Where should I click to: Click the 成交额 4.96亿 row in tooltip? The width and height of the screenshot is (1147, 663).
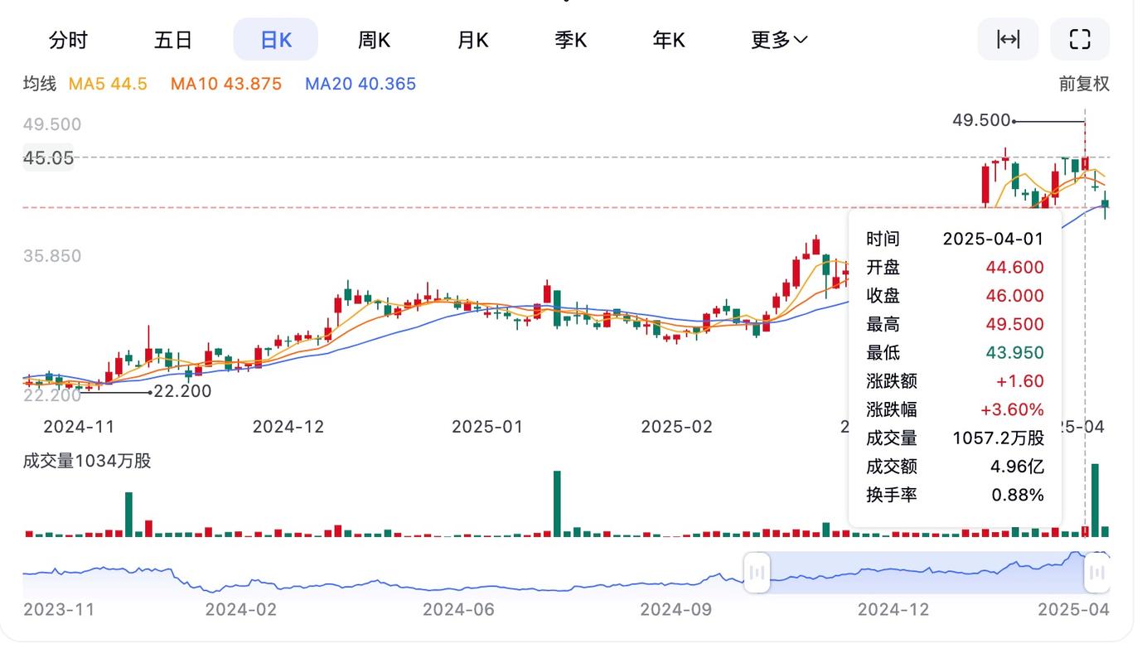[x=955, y=467]
